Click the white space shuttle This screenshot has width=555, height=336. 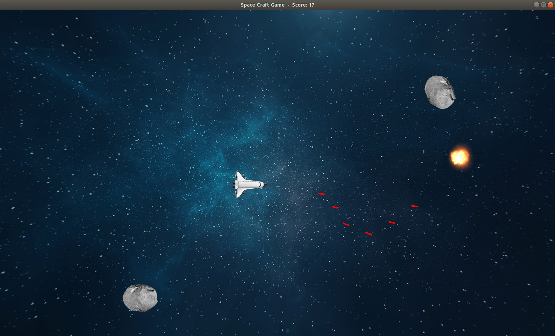coord(250,185)
